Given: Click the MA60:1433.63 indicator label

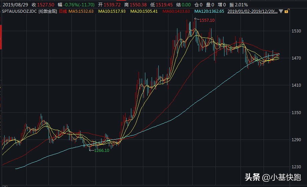Looking at the screenshot, I should [176, 11].
